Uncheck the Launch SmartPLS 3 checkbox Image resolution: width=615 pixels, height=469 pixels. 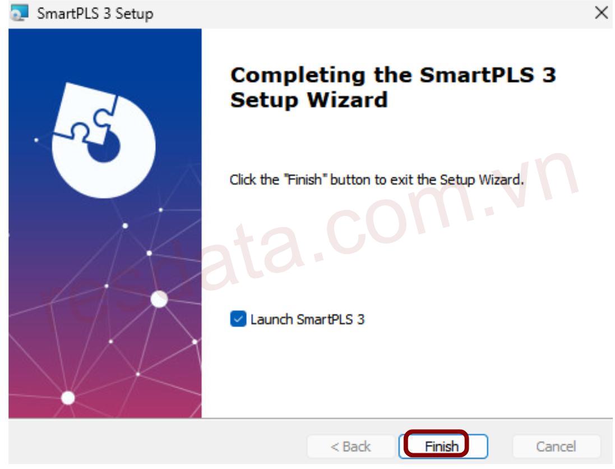pos(238,319)
